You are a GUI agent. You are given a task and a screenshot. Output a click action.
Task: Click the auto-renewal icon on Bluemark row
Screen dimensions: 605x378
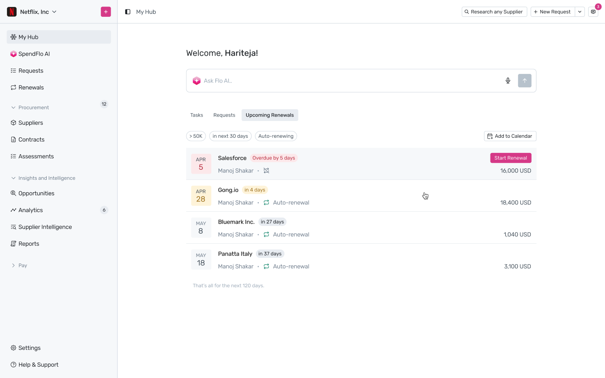click(267, 235)
